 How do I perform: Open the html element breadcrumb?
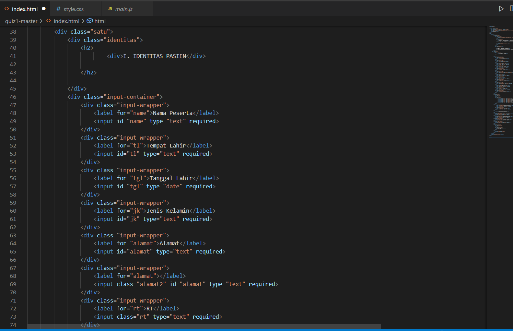100,21
